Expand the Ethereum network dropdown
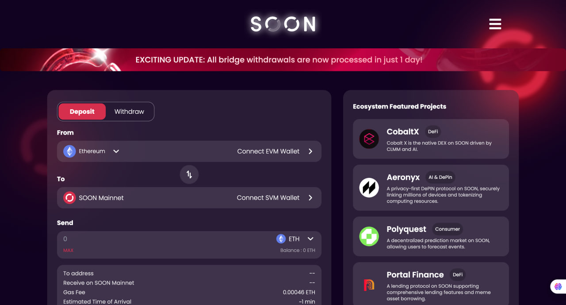The image size is (566, 305). 116,151
